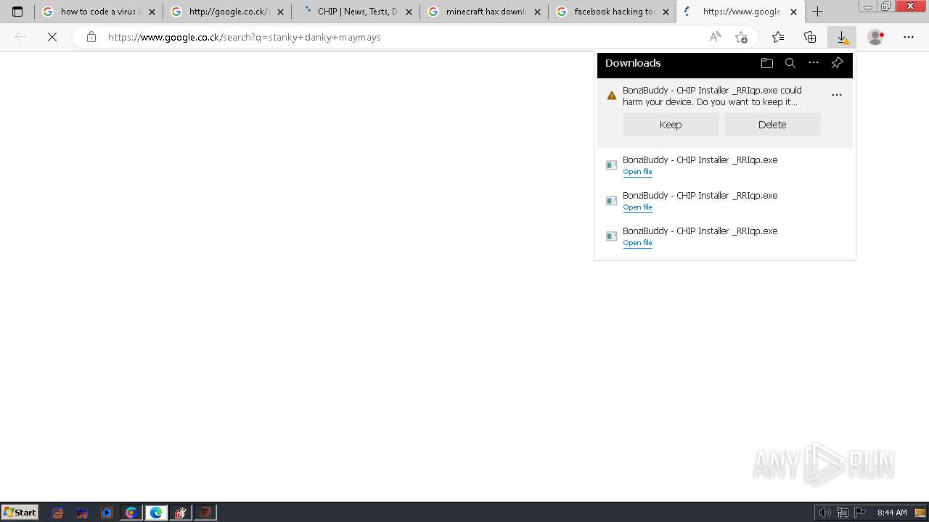This screenshot has width=929, height=522.
Task: Close the 'how to code a virus' tab
Action: point(152,12)
